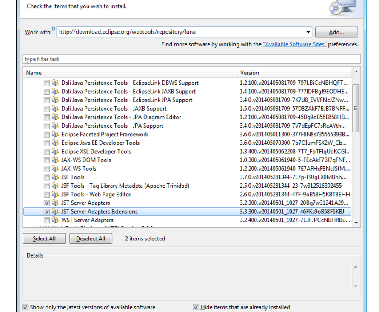This screenshot has height=312, width=379.
Task: Check Dali EclipseLink JAXB Support checkbox
Action: pos(47,92)
